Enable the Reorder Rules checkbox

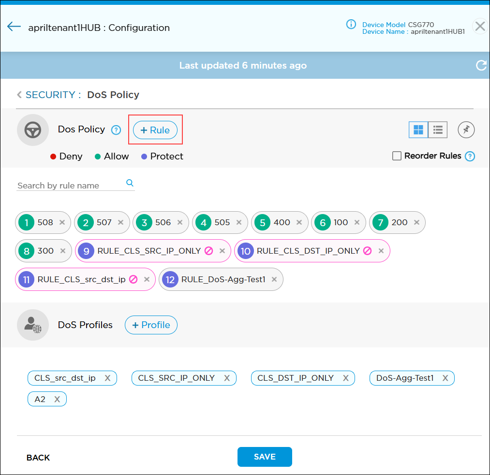click(397, 156)
